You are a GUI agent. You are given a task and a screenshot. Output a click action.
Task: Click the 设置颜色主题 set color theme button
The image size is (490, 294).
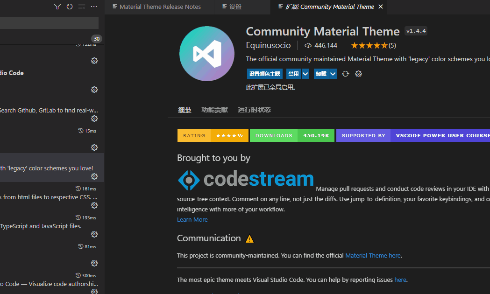coord(265,74)
